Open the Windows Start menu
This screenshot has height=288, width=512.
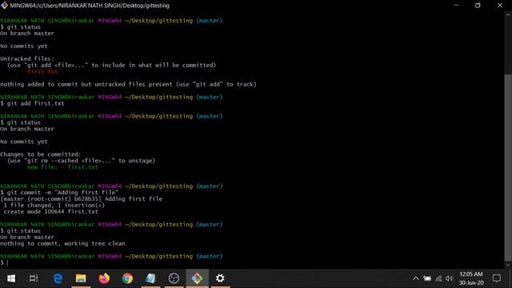point(11,278)
